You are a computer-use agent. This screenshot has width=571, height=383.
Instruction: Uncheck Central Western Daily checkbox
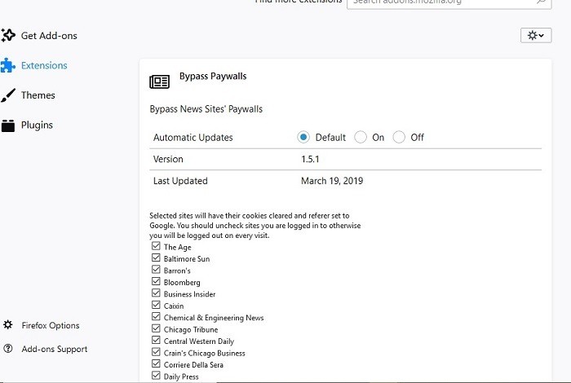(156, 340)
